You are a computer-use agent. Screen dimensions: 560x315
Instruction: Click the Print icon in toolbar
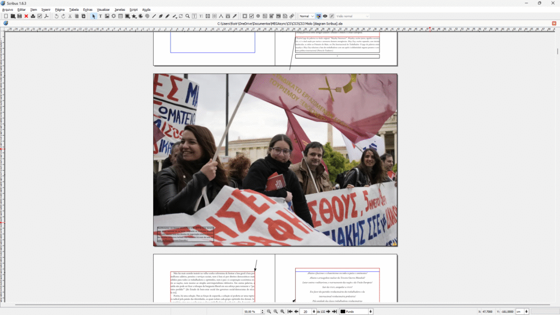tap(33, 16)
